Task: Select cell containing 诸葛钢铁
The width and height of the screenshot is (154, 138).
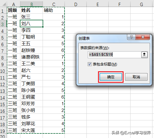Action: tap(32, 57)
